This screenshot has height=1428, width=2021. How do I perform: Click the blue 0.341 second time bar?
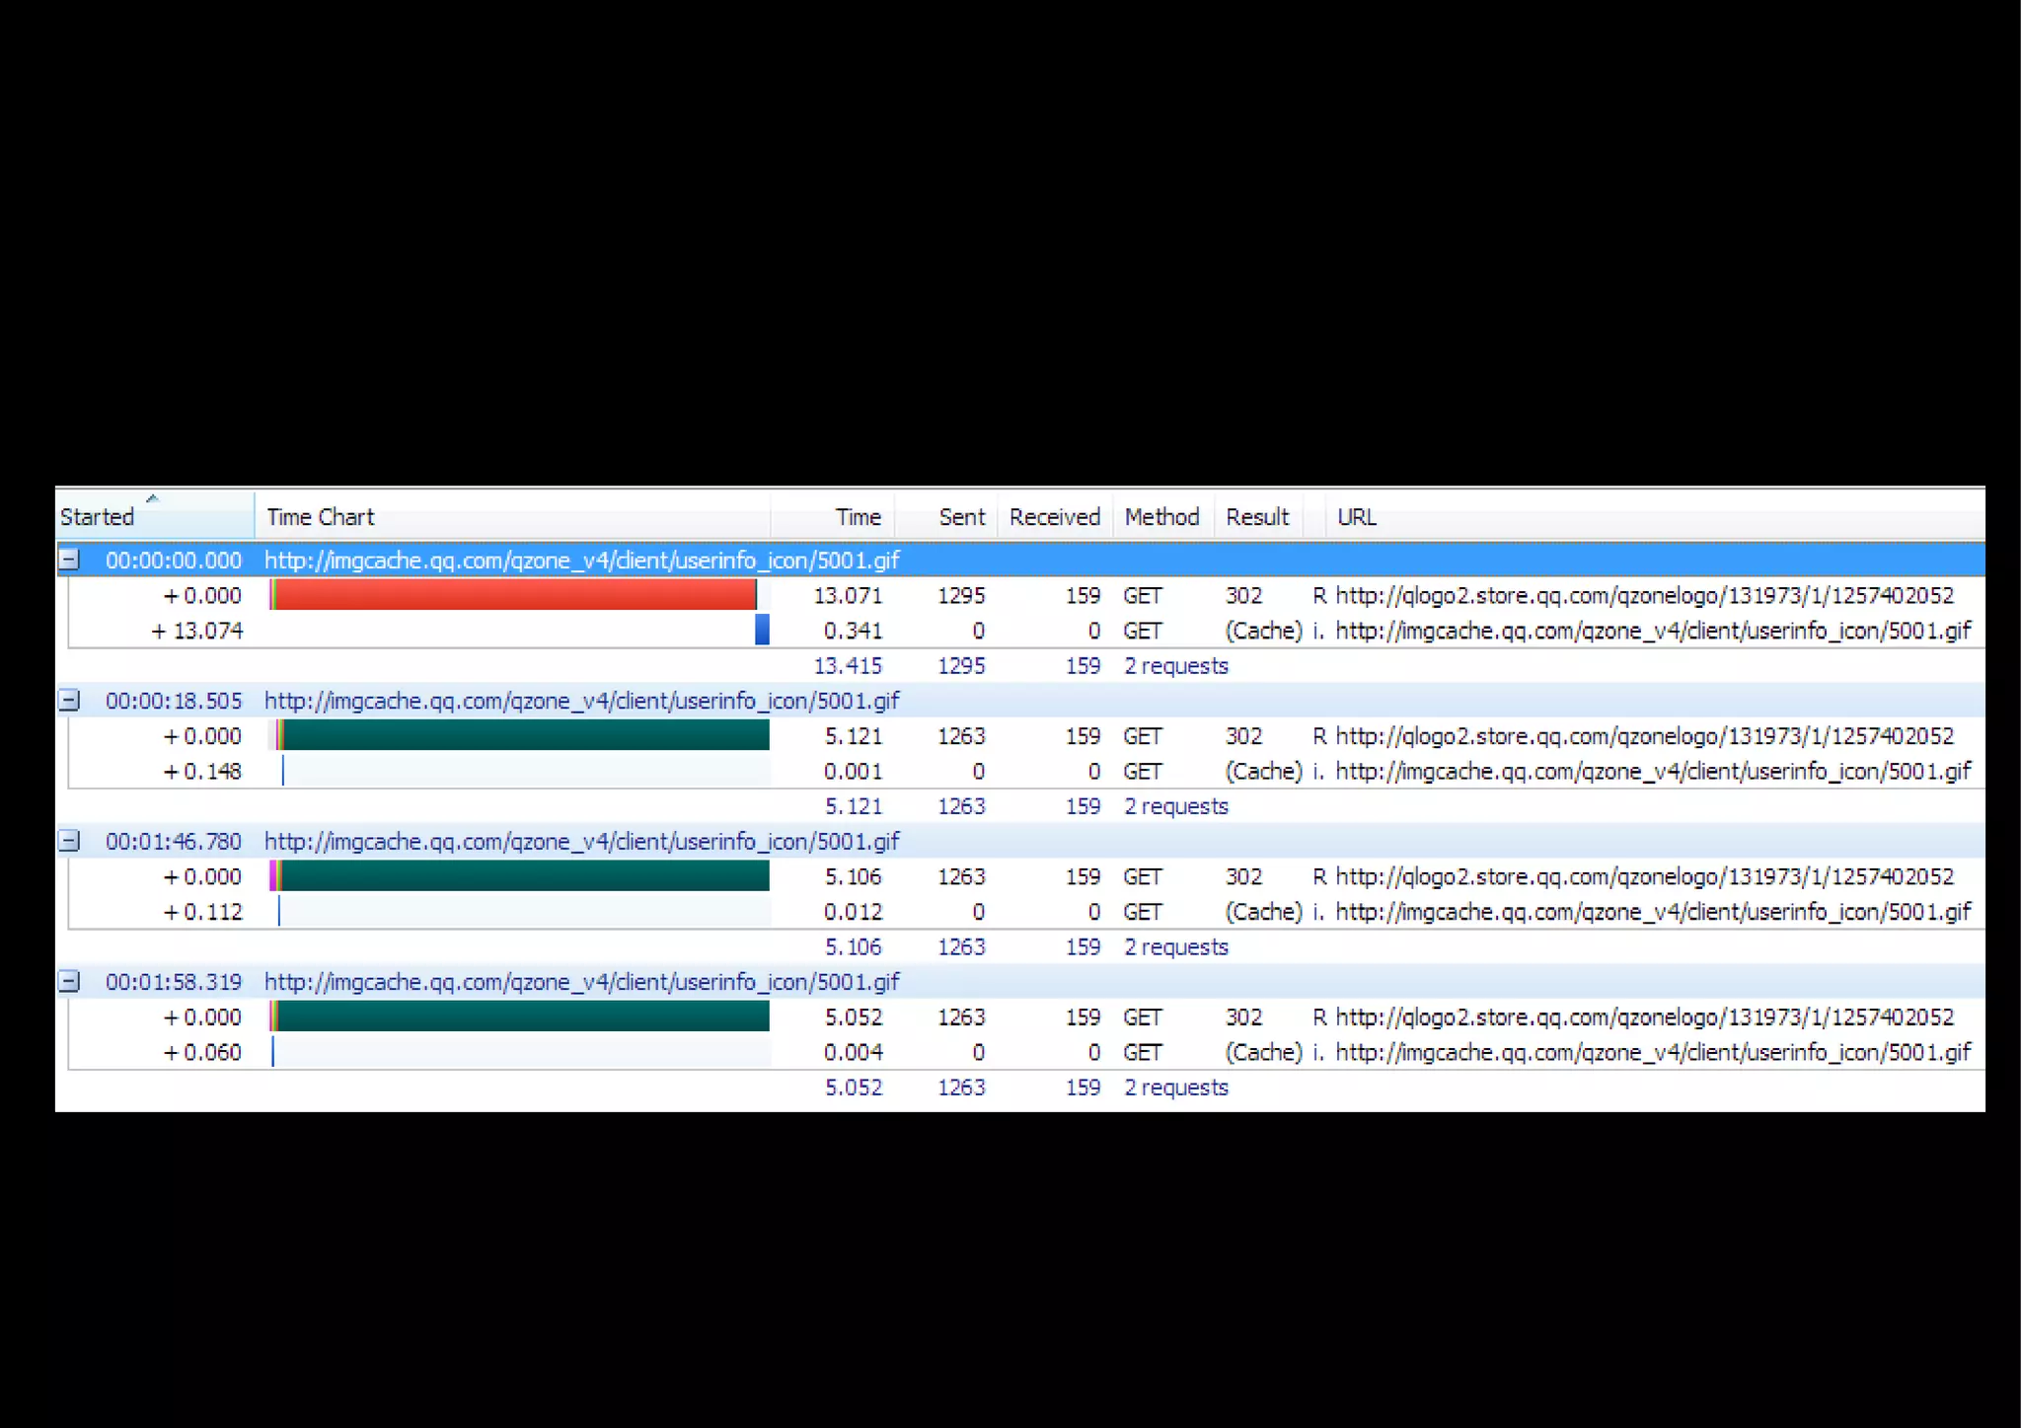tap(762, 630)
